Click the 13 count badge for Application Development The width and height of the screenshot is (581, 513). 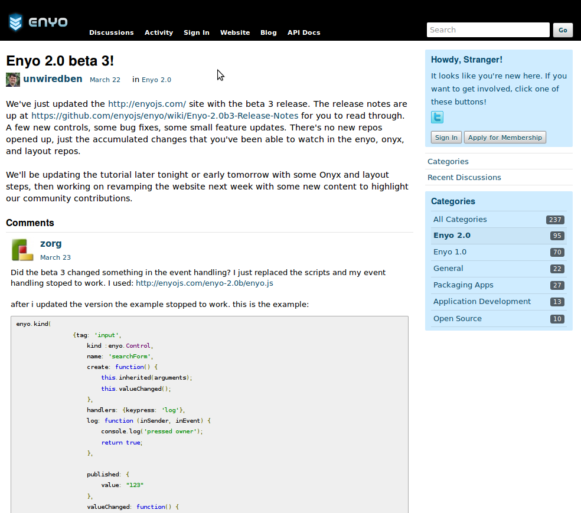point(557,302)
